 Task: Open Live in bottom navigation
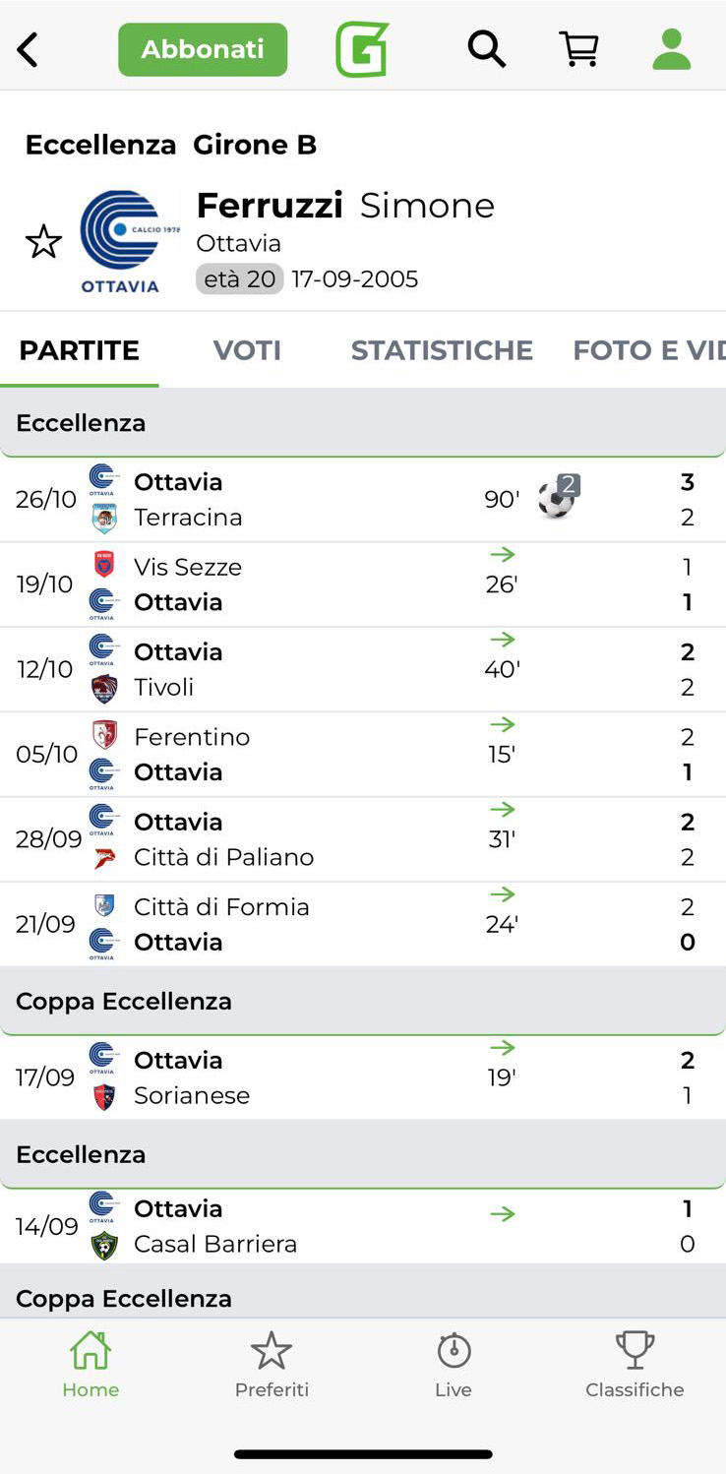[x=454, y=1364]
